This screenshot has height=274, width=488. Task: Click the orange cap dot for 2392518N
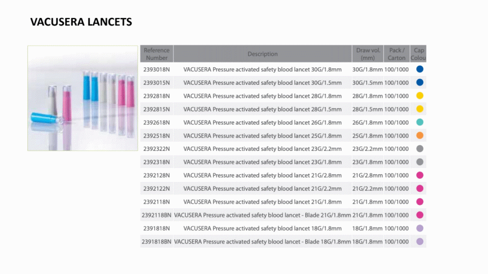click(x=420, y=135)
